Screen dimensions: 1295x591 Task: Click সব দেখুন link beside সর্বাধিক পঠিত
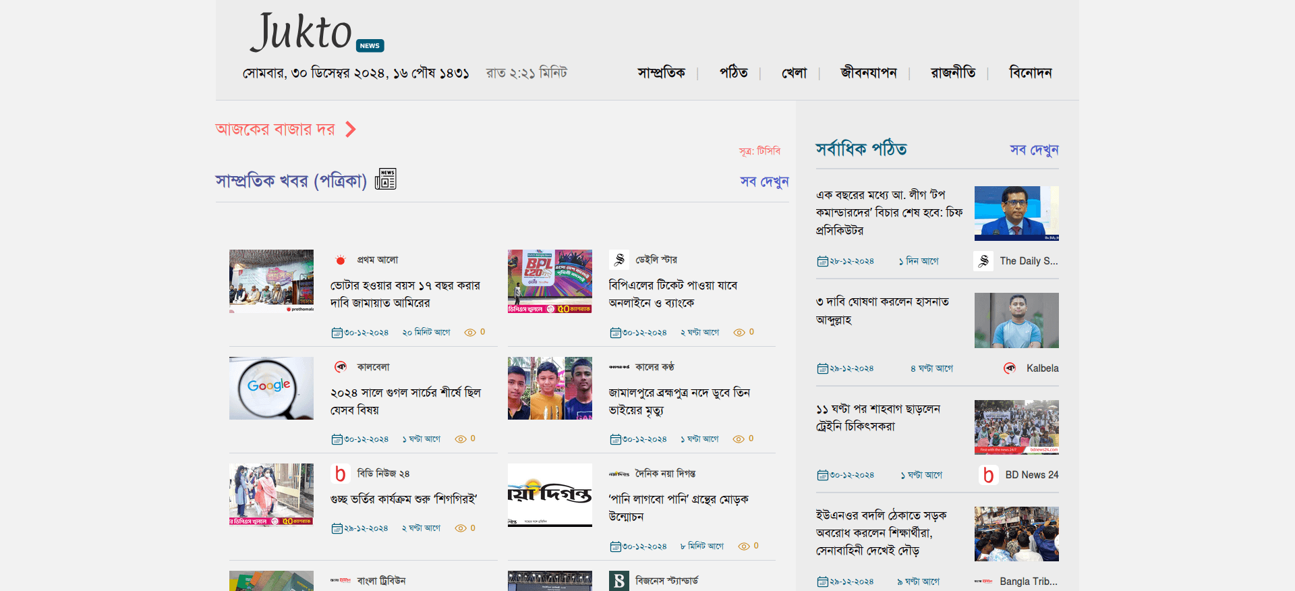(x=1033, y=150)
